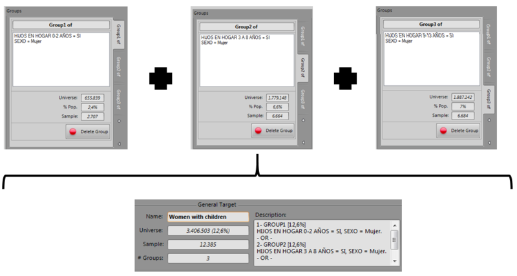Select 'Group1 of' side tab in Group3 panel
This screenshot has height=276, width=517.
[489, 33]
